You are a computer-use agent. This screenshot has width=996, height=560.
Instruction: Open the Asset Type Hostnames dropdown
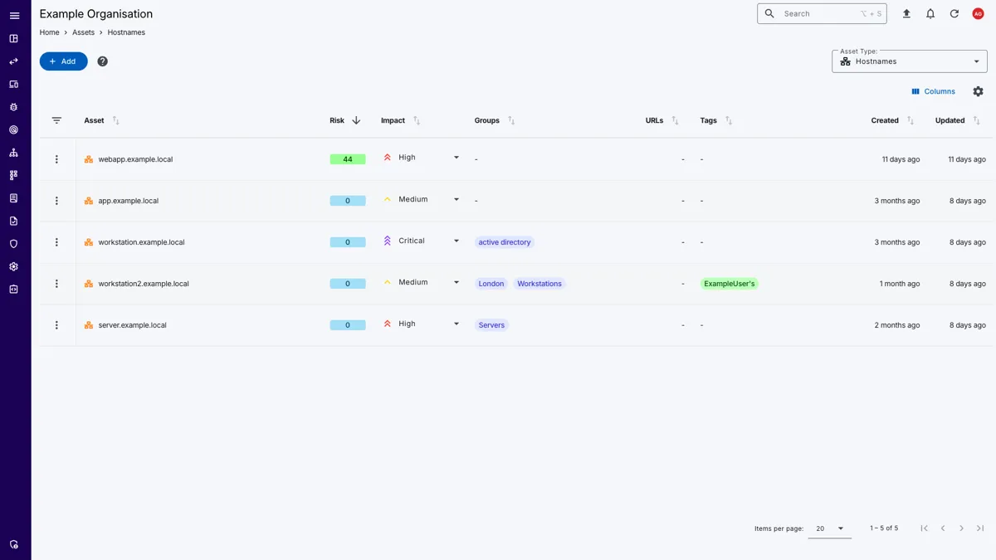(x=909, y=61)
